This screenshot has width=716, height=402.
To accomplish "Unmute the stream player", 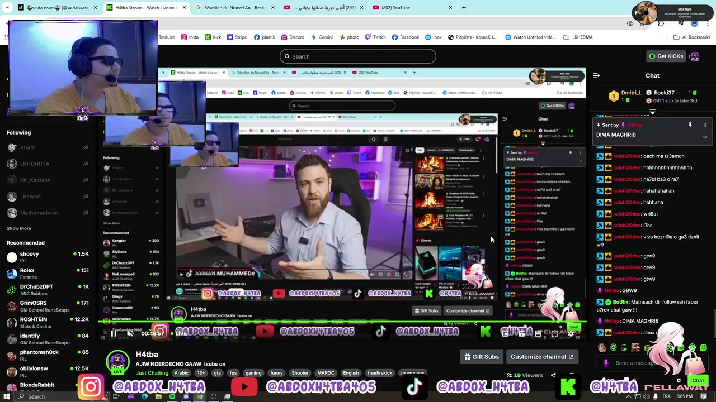I will (130, 333).
